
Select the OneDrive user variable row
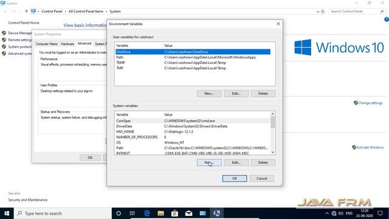[x=193, y=52]
